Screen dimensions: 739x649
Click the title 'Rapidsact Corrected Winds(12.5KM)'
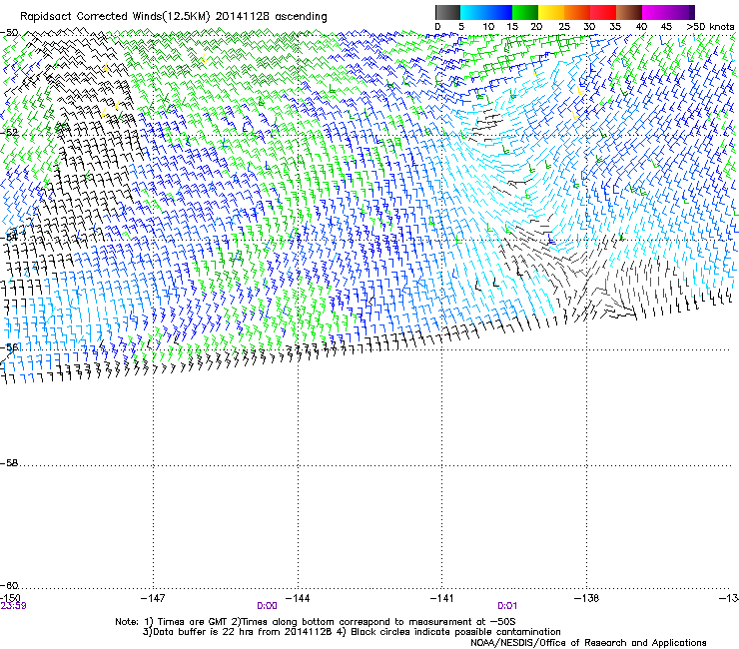pyautogui.click(x=115, y=16)
